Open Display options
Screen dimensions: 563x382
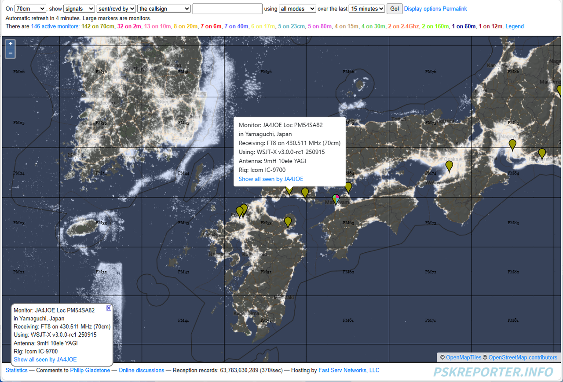[x=423, y=9]
